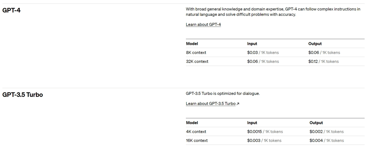
Task: Select the 8K context row label
Action: click(196, 53)
